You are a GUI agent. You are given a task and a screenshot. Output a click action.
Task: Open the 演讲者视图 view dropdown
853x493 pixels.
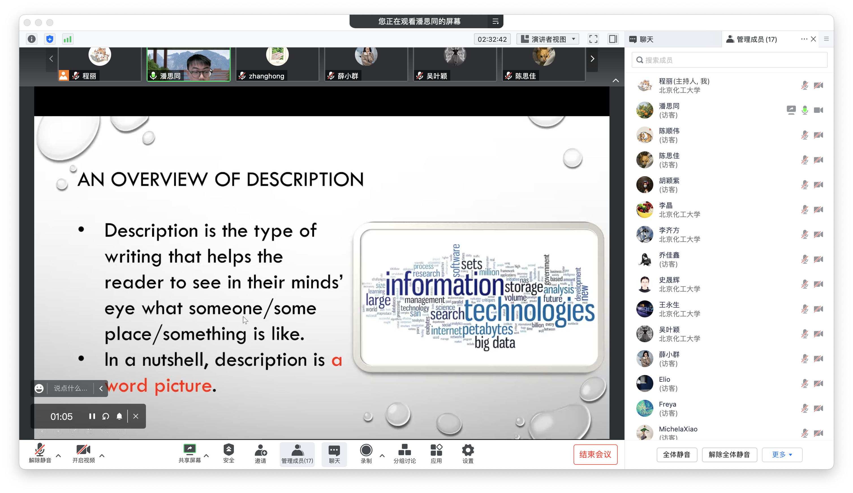click(548, 39)
